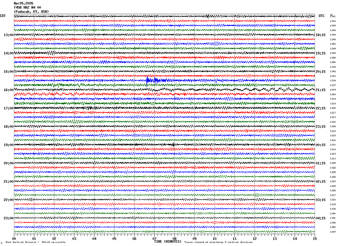
Task: Click the 16:00 CDT time label
Action: (9, 90)
